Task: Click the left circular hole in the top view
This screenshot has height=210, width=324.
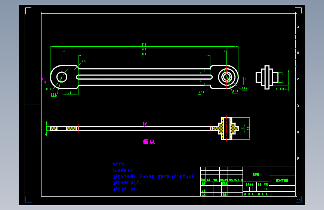Action: click(62, 77)
